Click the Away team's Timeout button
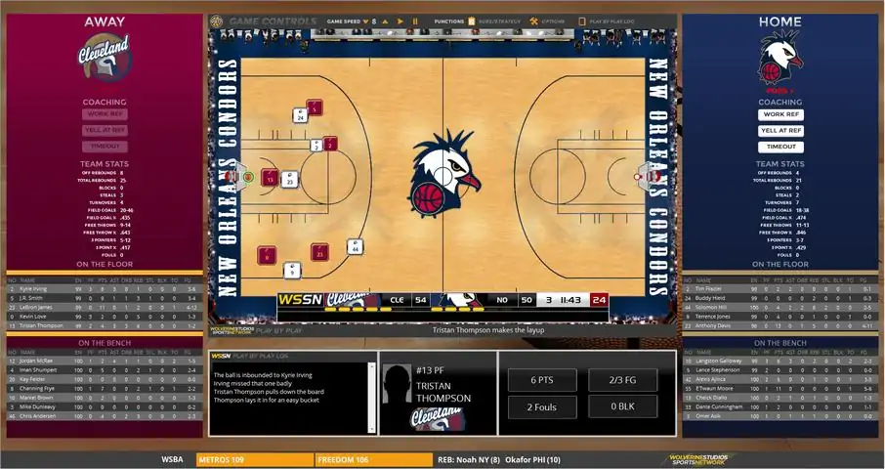 [x=105, y=147]
